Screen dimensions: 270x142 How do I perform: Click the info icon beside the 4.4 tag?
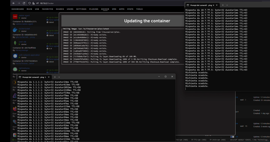pos(47,48)
